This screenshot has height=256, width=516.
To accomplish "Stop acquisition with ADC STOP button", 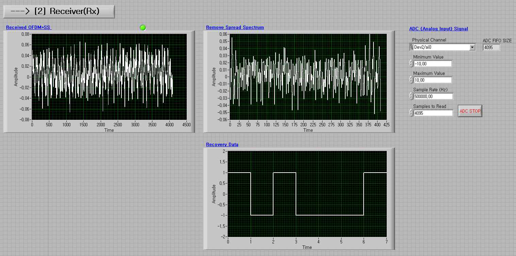I will 470,111.
